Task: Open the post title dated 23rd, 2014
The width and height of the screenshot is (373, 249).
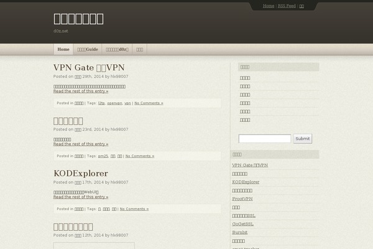Action: (x=68, y=121)
